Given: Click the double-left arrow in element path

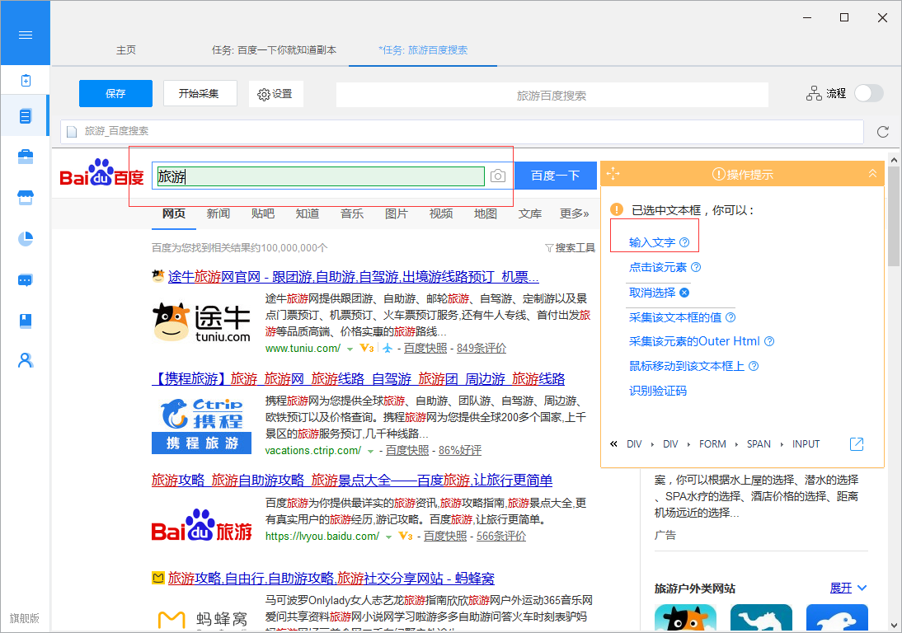Looking at the screenshot, I should click(613, 444).
